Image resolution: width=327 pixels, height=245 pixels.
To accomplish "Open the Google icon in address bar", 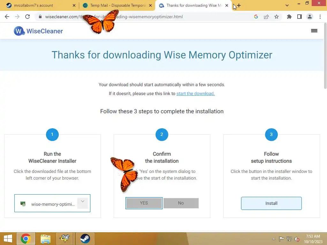I will 256,17.
